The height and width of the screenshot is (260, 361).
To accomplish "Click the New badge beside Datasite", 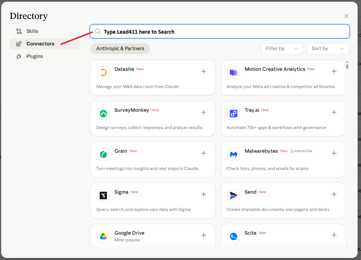I will 140,69.
